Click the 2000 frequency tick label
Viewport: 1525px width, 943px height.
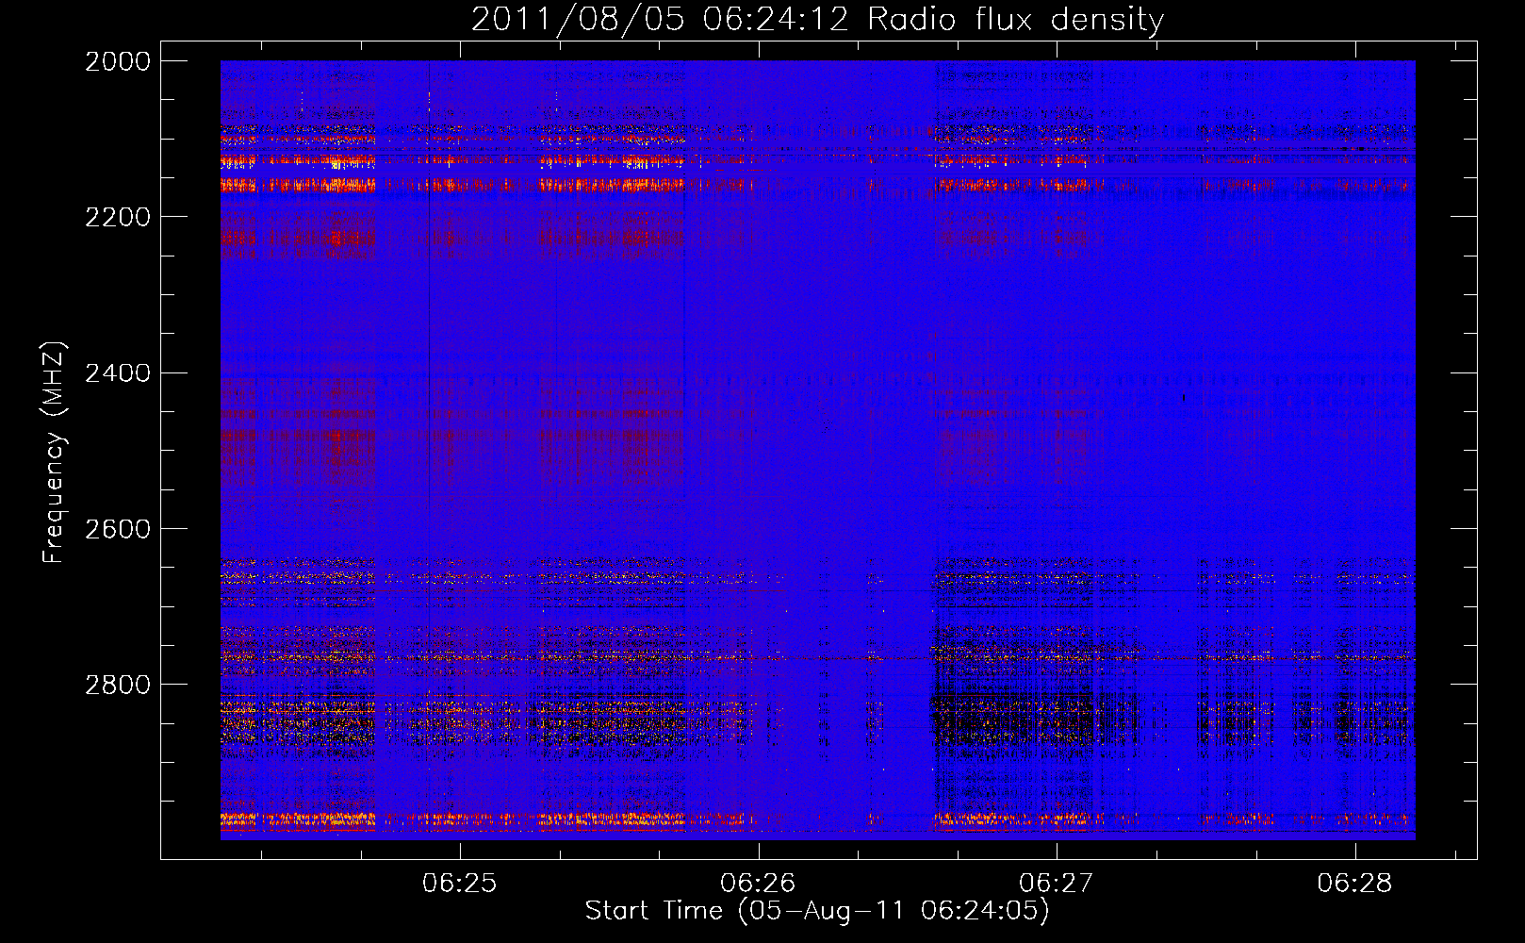coord(118,61)
